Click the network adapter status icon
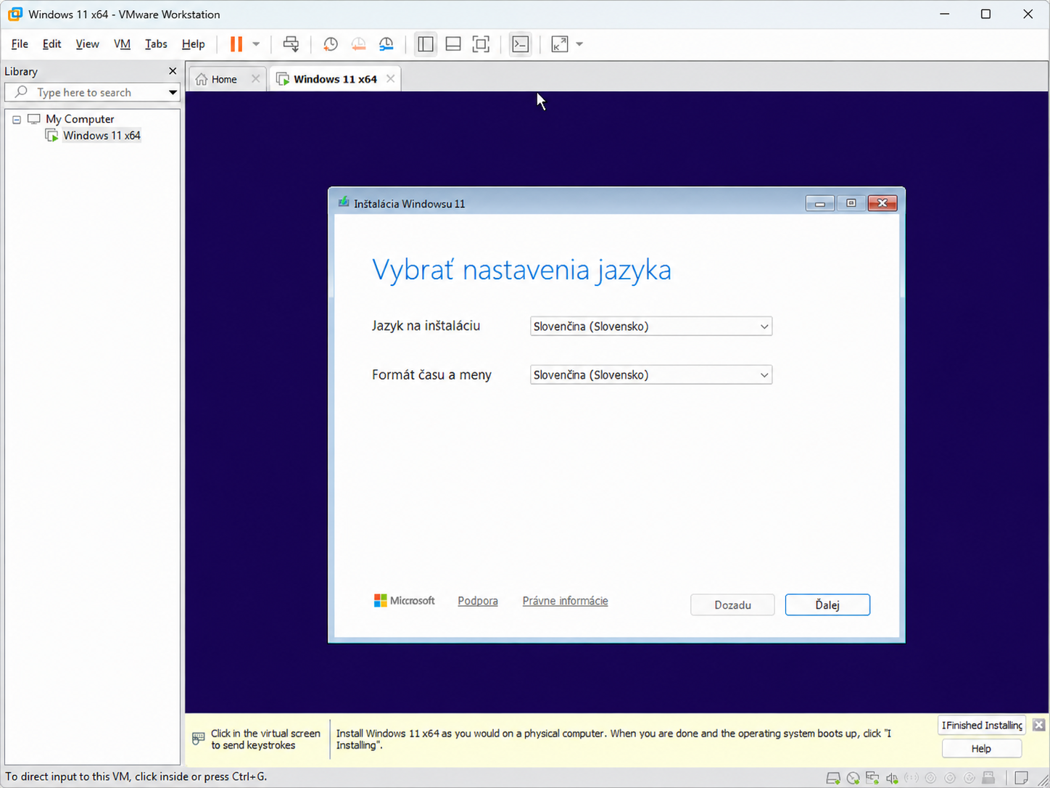Screen dimensions: 1050x788 click(872, 779)
